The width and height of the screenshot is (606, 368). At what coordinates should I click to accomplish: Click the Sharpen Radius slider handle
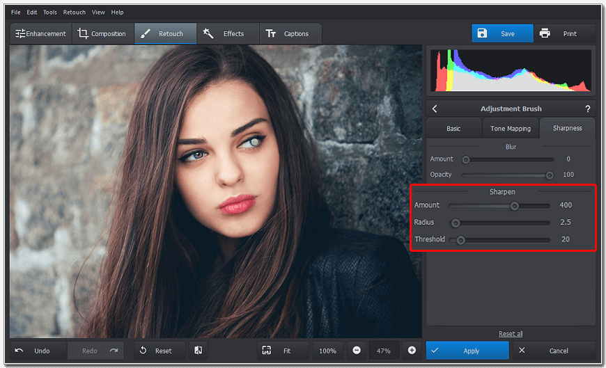pyautogui.click(x=456, y=223)
